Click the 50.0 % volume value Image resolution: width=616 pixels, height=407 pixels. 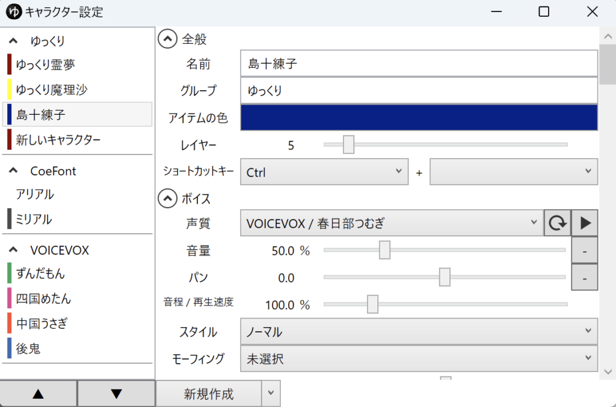click(x=291, y=251)
